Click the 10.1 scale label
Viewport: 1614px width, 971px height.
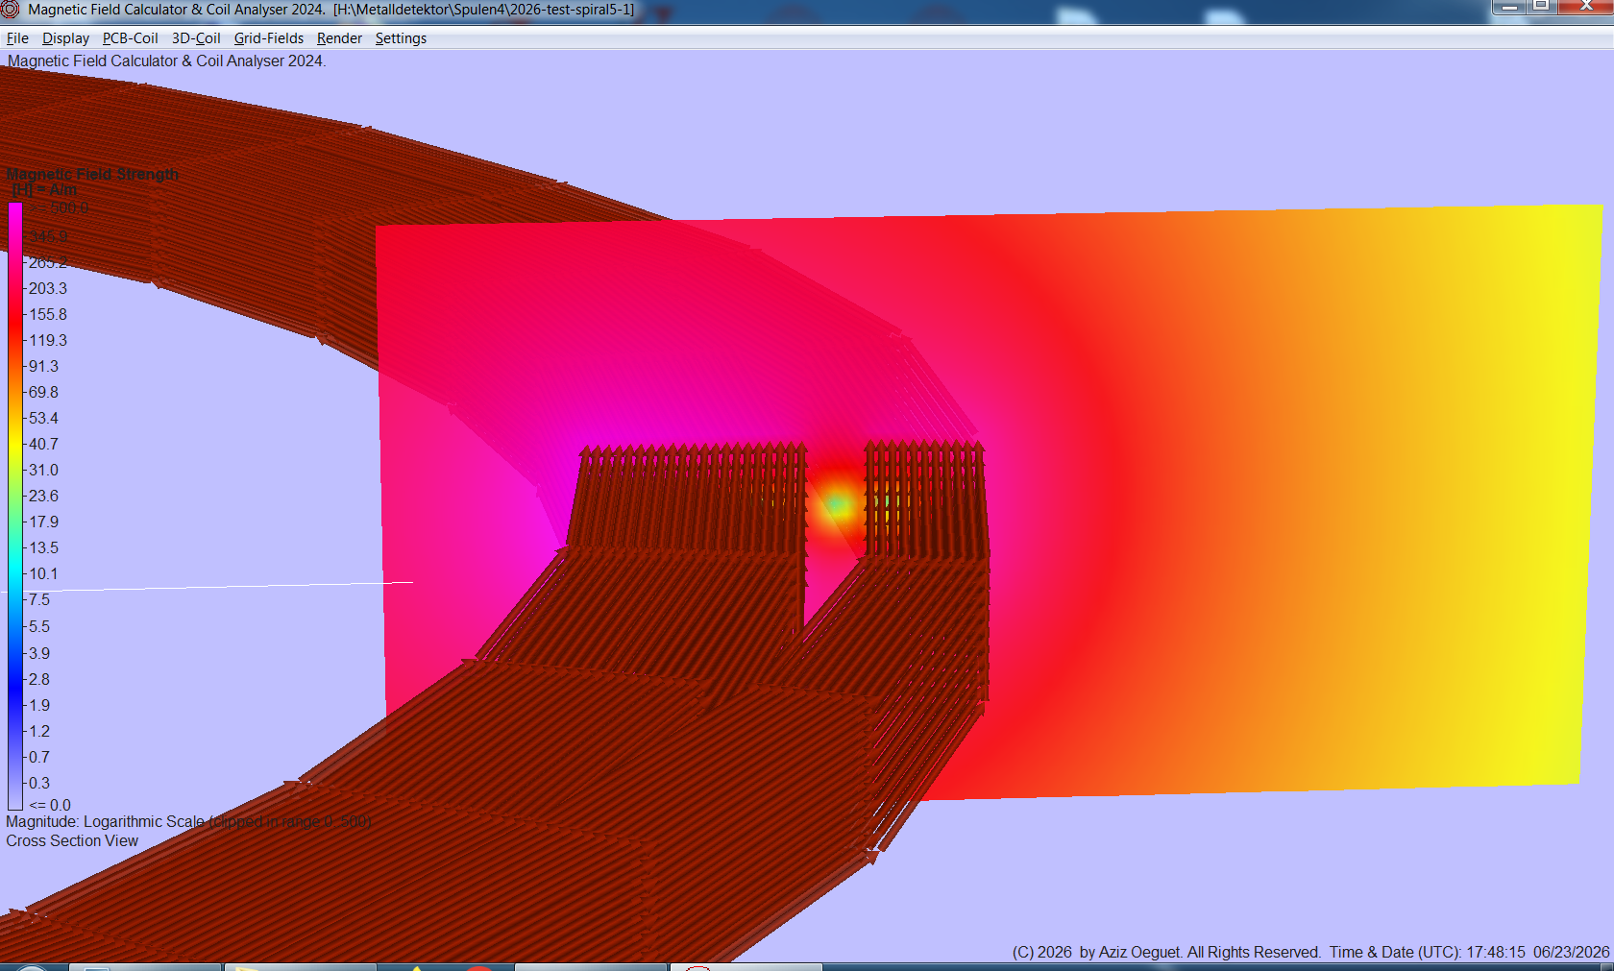point(43,573)
